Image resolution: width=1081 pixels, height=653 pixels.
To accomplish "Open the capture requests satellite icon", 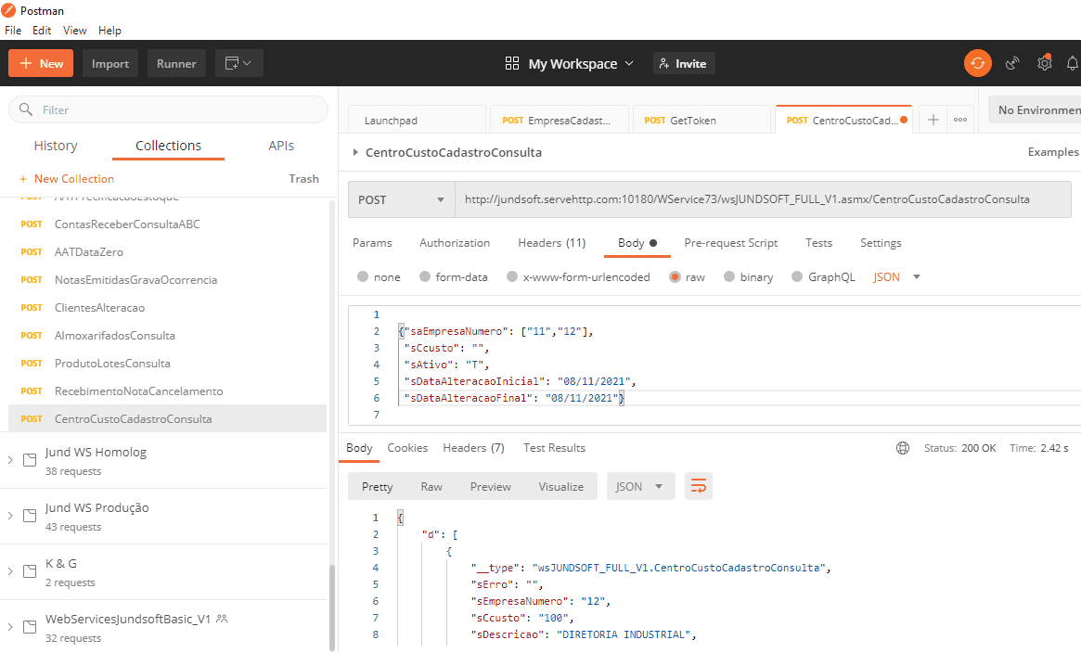I will (x=1013, y=63).
